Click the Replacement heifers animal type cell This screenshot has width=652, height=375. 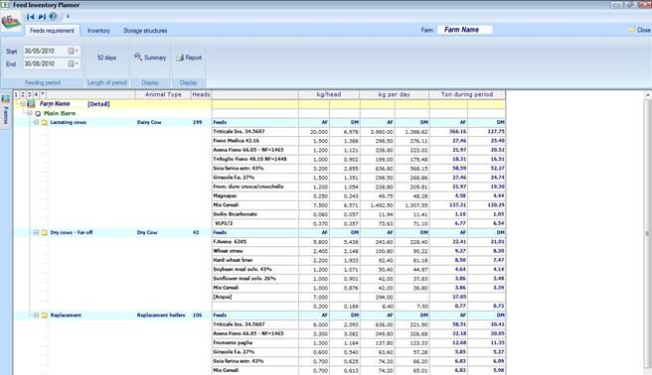[161, 315]
